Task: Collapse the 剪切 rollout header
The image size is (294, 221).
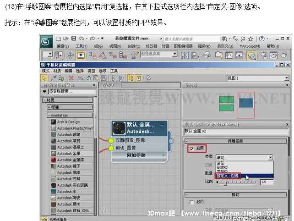Action: point(235,194)
